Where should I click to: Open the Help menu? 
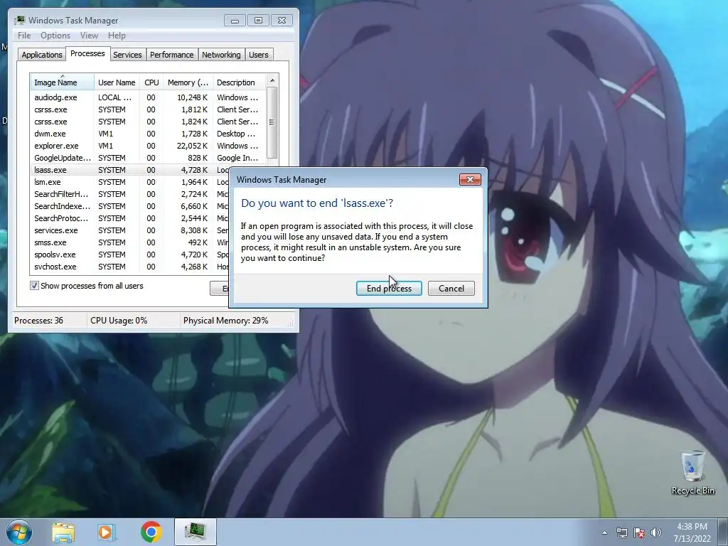tap(117, 36)
